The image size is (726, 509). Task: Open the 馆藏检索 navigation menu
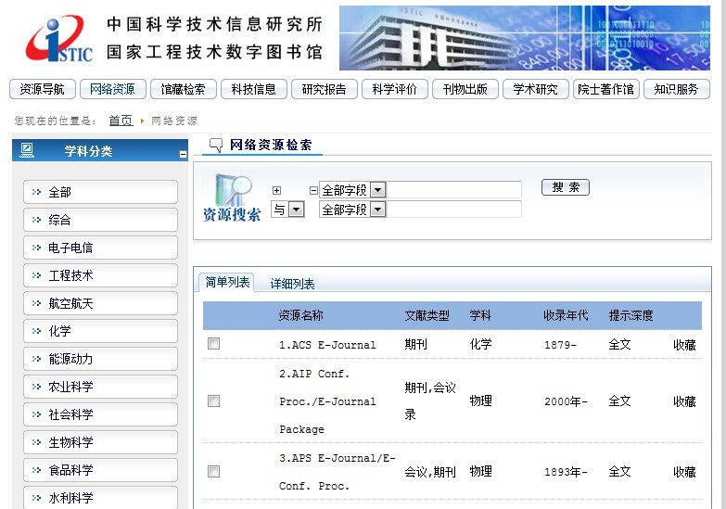(183, 89)
